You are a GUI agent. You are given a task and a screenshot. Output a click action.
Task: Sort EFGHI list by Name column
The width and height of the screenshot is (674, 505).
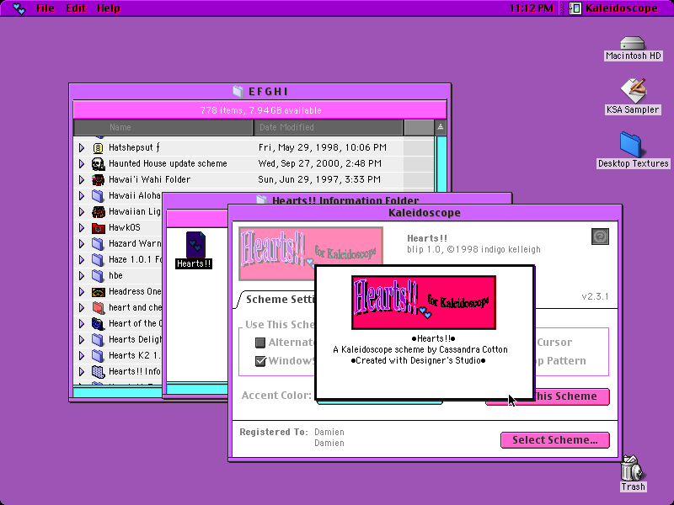click(x=163, y=128)
